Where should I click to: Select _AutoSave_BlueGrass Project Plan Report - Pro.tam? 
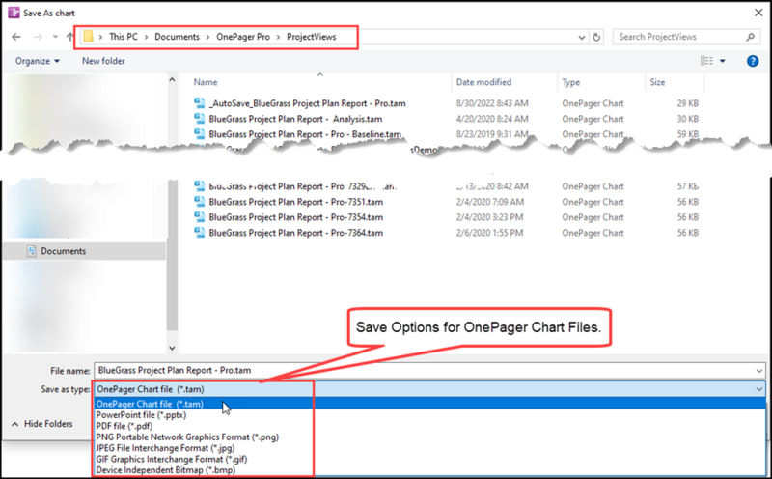click(x=307, y=103)
